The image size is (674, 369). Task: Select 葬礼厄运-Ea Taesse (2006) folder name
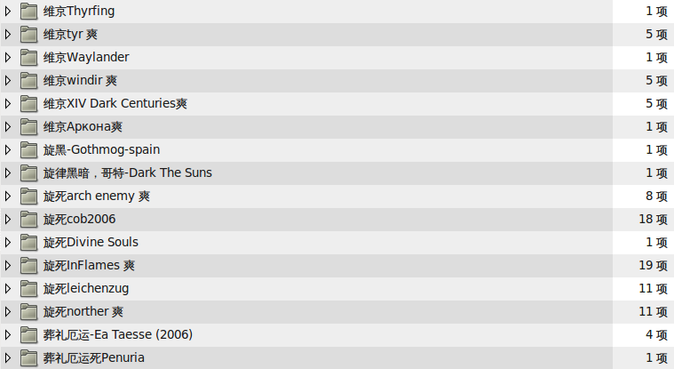(118, 335)
